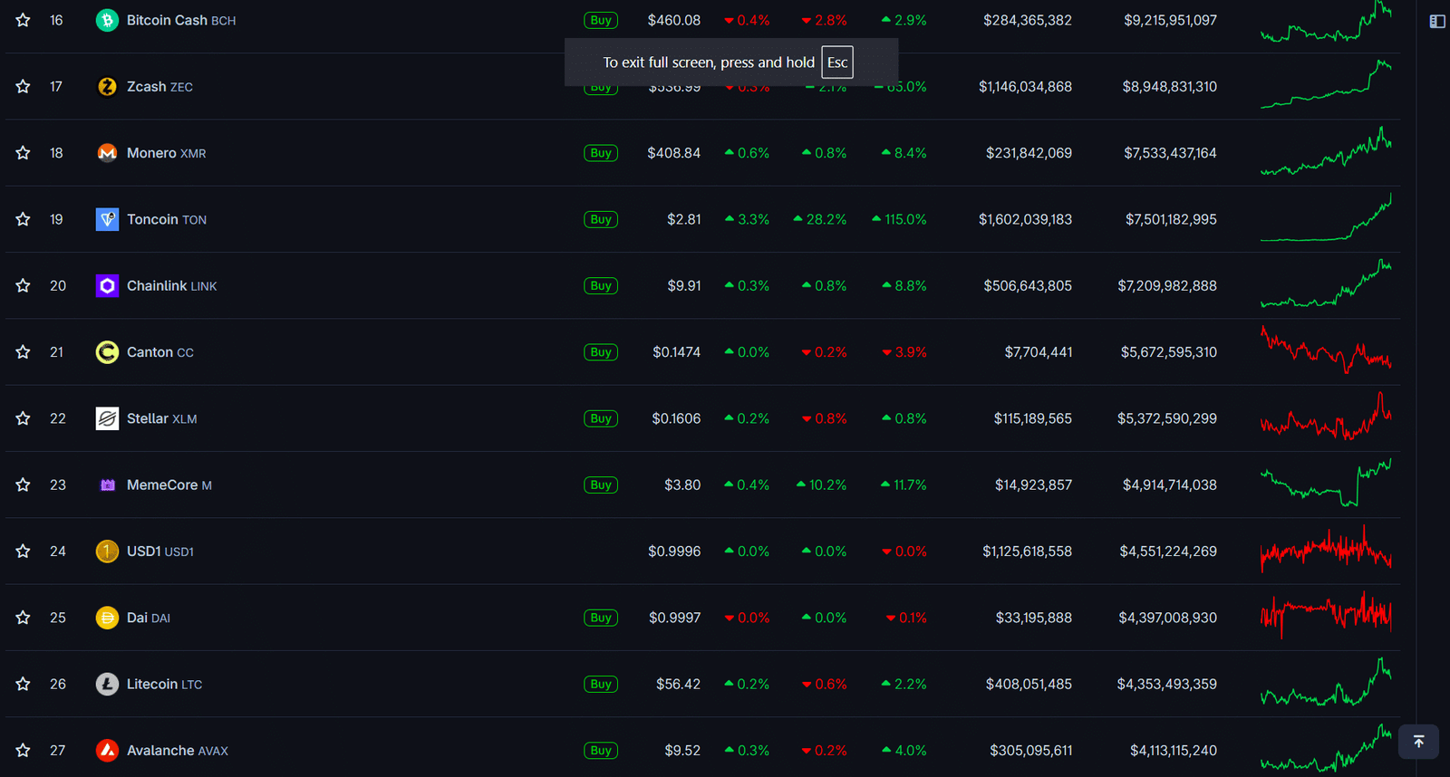Open MemeCore 7-day sparkline chart

[1326, 483]
